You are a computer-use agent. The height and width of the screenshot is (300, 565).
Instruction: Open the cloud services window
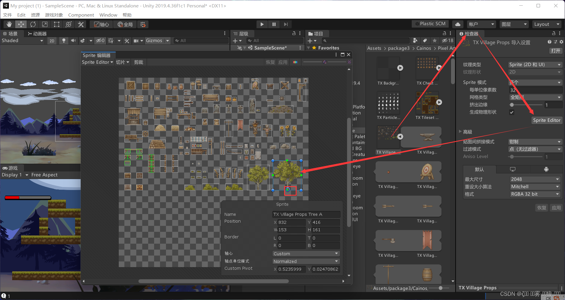[458, 24]
